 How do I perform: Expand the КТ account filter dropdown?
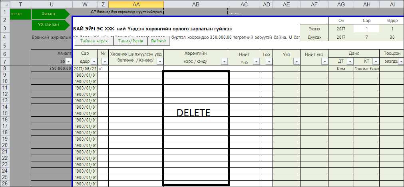click(x=375, y=62)
